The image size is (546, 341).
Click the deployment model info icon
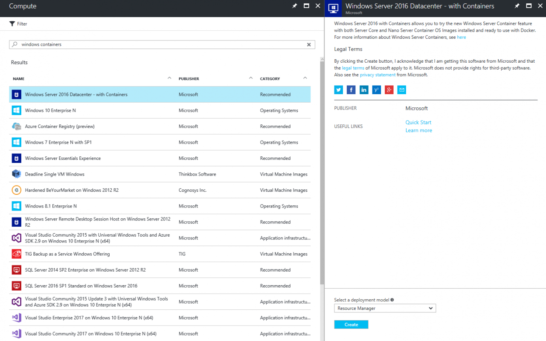pos(392,300)
